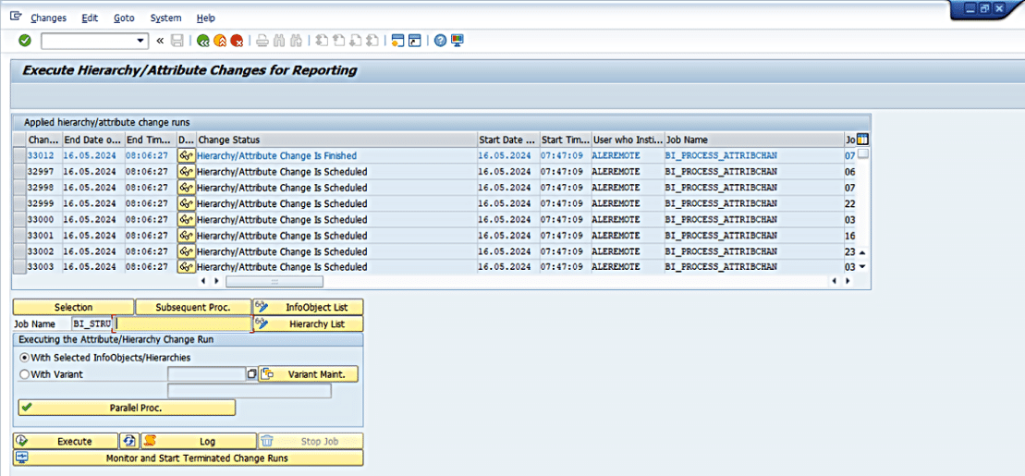Click the Subsequent Proc. button

pos(193,307)
